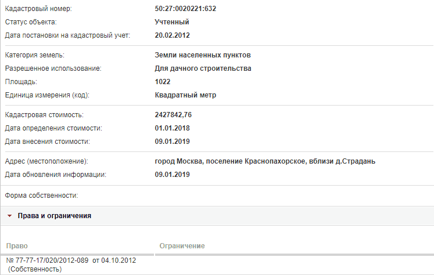Click the Дата обновления информации value
Image resolution: width=434 pixels, height=275 pixels.
pos(172,175)
